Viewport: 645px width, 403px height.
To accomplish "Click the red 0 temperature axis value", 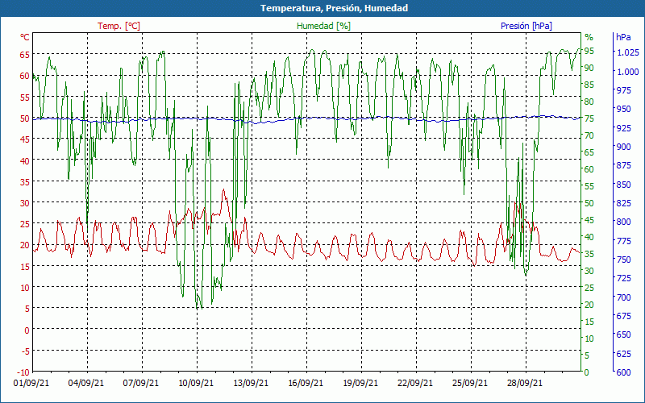I will click(x=27, y=330).
